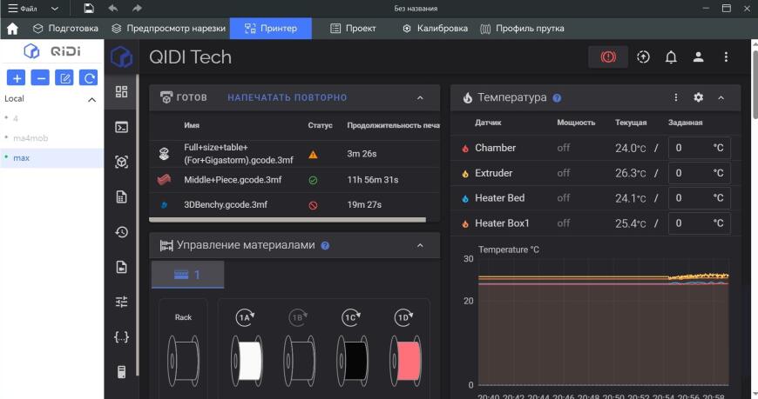Viewport: 758px width, 399px height.
Task: Click the home icon
Action: 12,29
